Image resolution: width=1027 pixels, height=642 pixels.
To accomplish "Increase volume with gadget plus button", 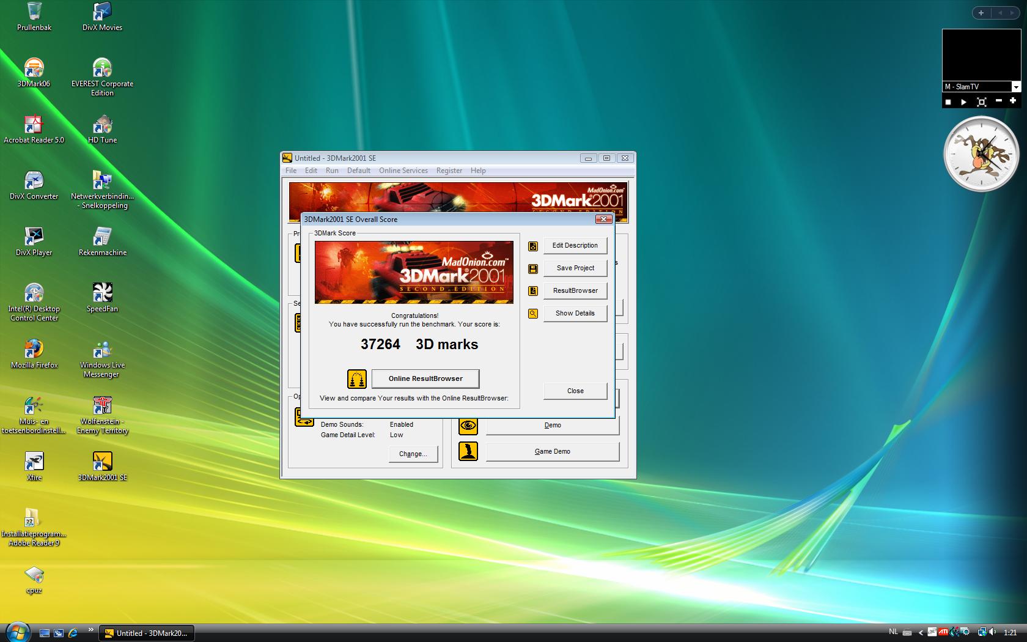I will coord(1013,101).
